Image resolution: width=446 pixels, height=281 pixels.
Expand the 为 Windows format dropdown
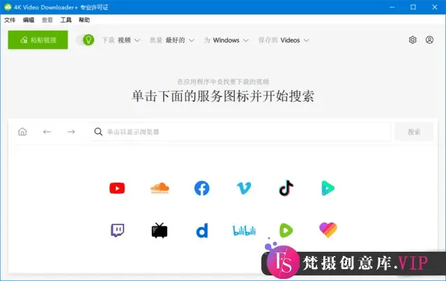click(226, 40)
